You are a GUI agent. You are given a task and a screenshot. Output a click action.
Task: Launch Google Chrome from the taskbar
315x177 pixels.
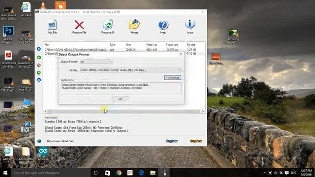click(x=119, y=173)
